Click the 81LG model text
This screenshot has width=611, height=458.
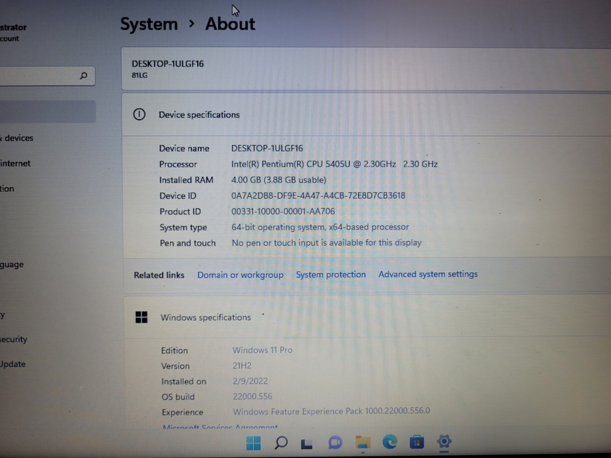139,75
